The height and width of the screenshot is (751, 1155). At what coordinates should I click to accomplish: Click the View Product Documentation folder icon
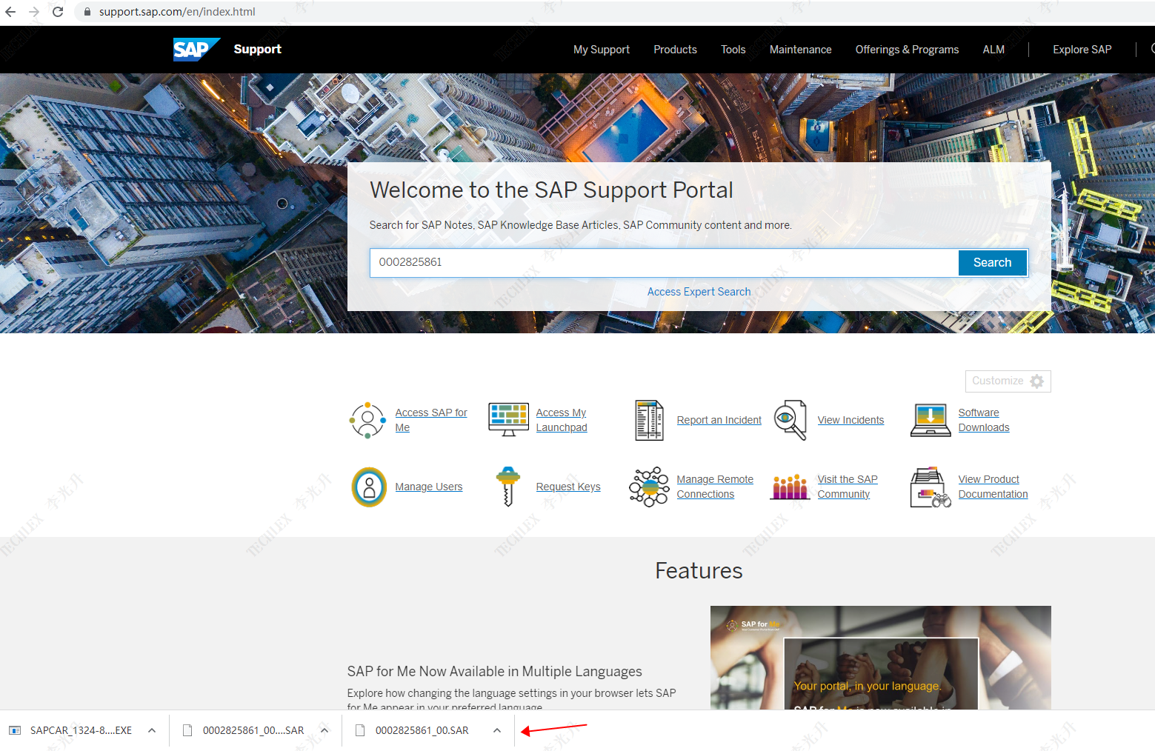click(x=931, y=487)
